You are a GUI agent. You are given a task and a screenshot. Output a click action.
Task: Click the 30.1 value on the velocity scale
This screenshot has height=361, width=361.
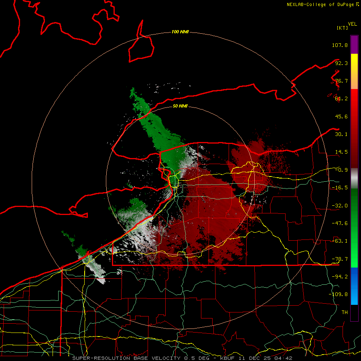(x=341, y=134)
